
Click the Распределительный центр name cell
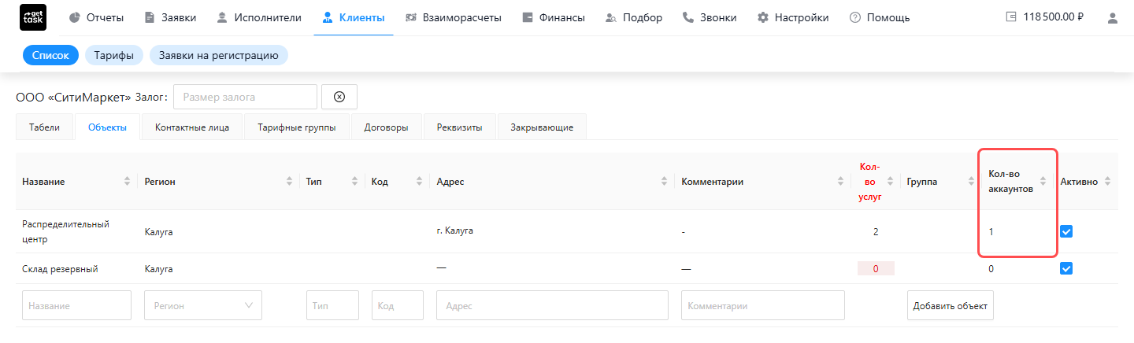tap(65, 231)
